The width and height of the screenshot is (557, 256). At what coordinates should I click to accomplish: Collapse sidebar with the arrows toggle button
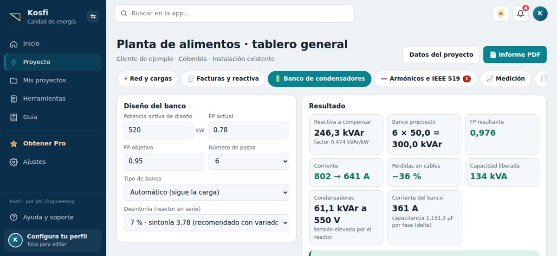click(93, 17)
